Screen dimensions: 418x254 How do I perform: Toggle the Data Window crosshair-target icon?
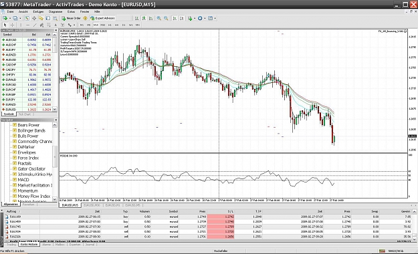pyautogui.click(x=34, y=18)
